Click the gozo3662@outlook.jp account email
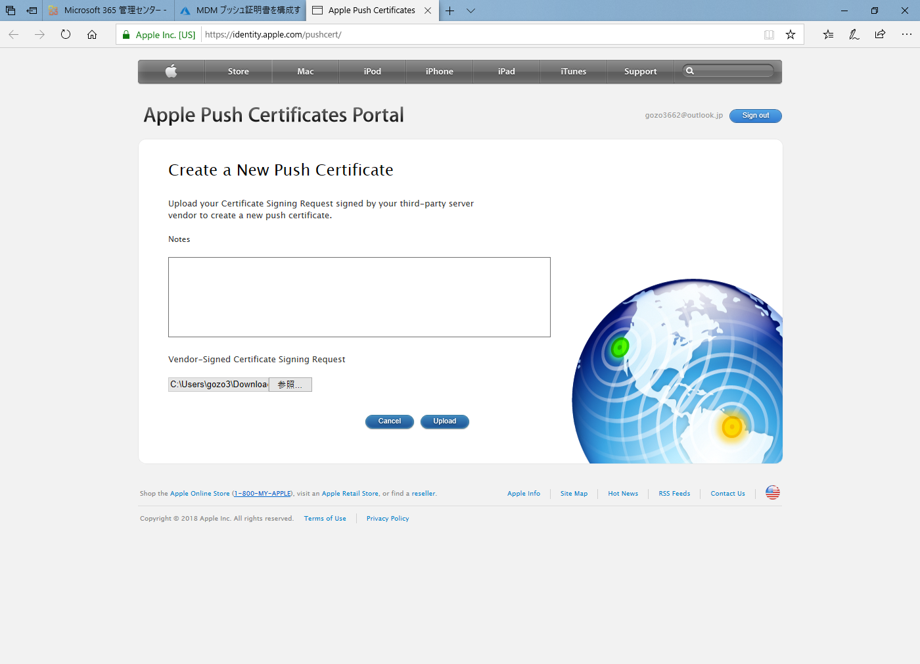The width and height of the screenshot is (920, 664). point(684,116)
